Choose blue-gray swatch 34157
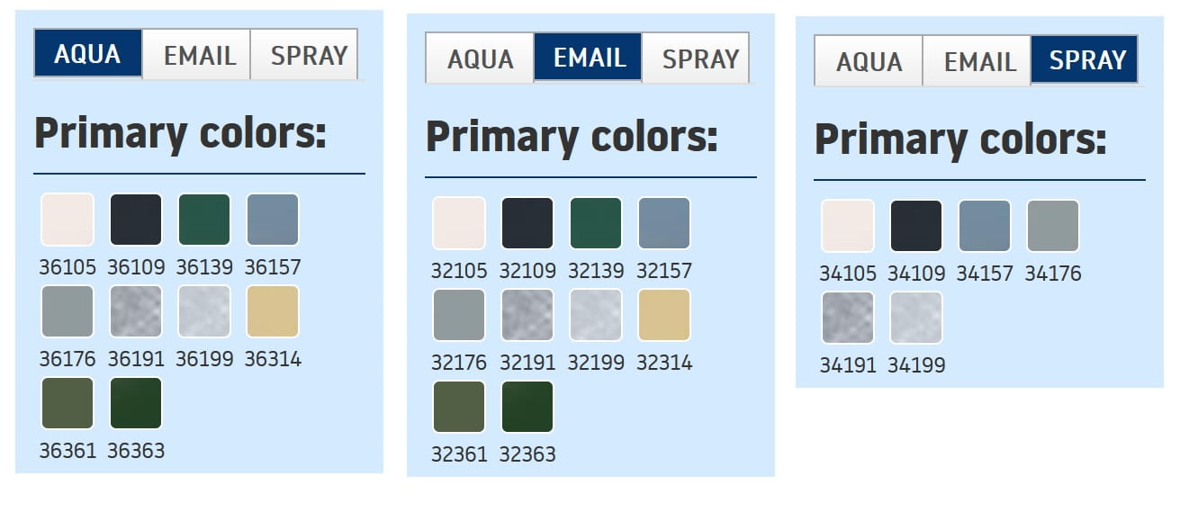Screen dimensions: 1198x521 [x=985, y=226]
